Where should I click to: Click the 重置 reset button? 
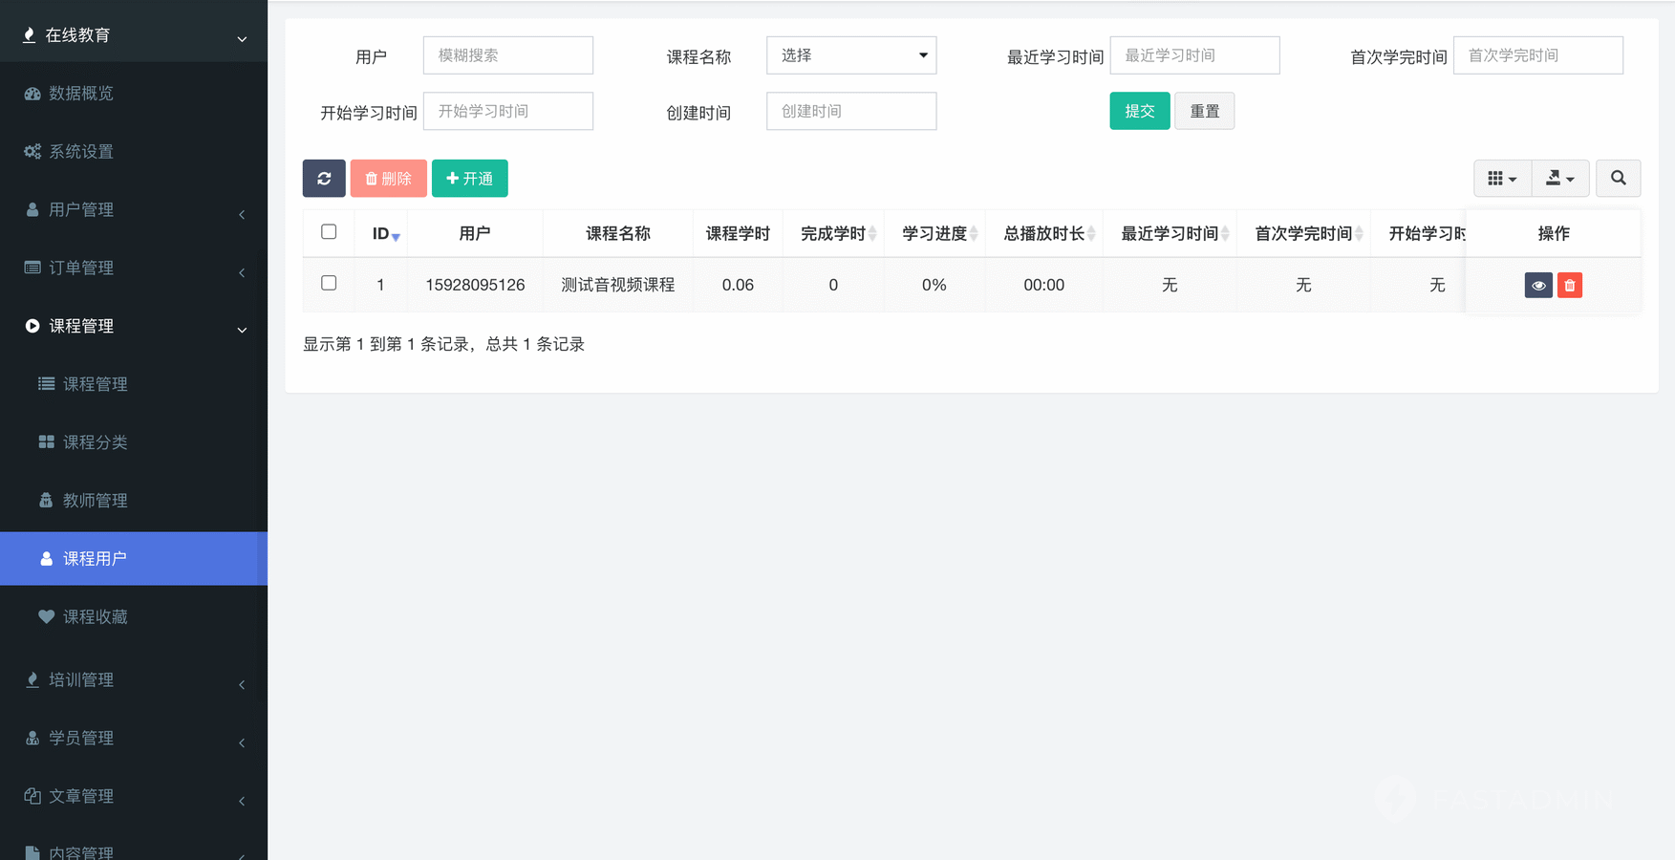pos(1204,111)
